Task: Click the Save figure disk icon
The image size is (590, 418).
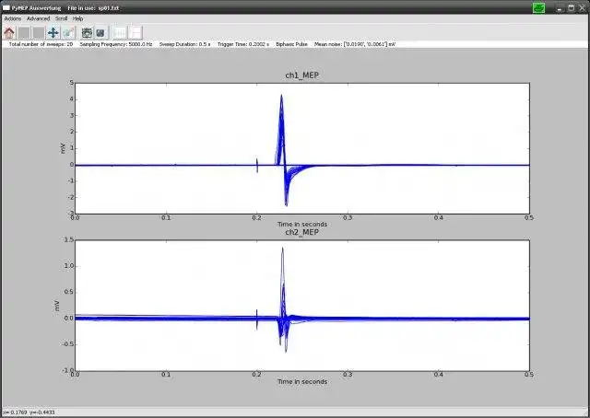Action: (x=100, y=32)
